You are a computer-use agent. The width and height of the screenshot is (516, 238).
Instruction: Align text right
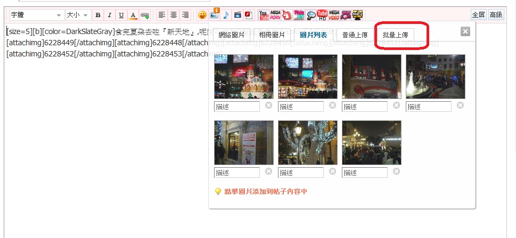(x=185, y=15)
